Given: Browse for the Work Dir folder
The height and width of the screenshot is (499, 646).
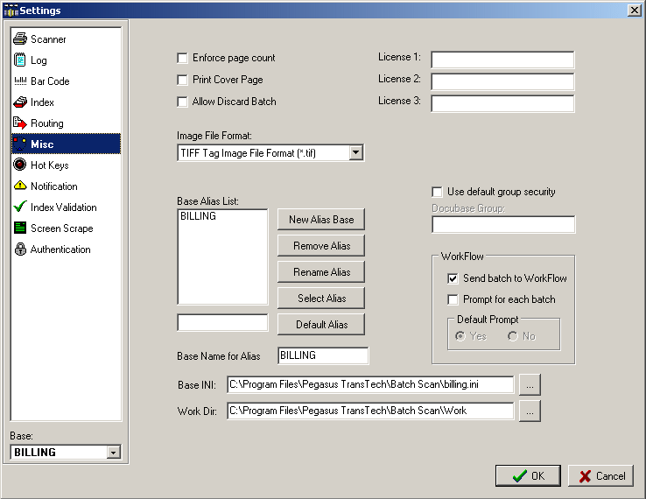Looking at the screenshot, I should [x=530, y=411].
